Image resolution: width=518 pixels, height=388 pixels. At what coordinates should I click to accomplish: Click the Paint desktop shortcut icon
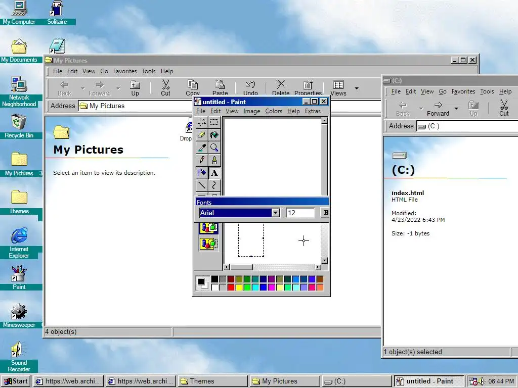(19, 278)
